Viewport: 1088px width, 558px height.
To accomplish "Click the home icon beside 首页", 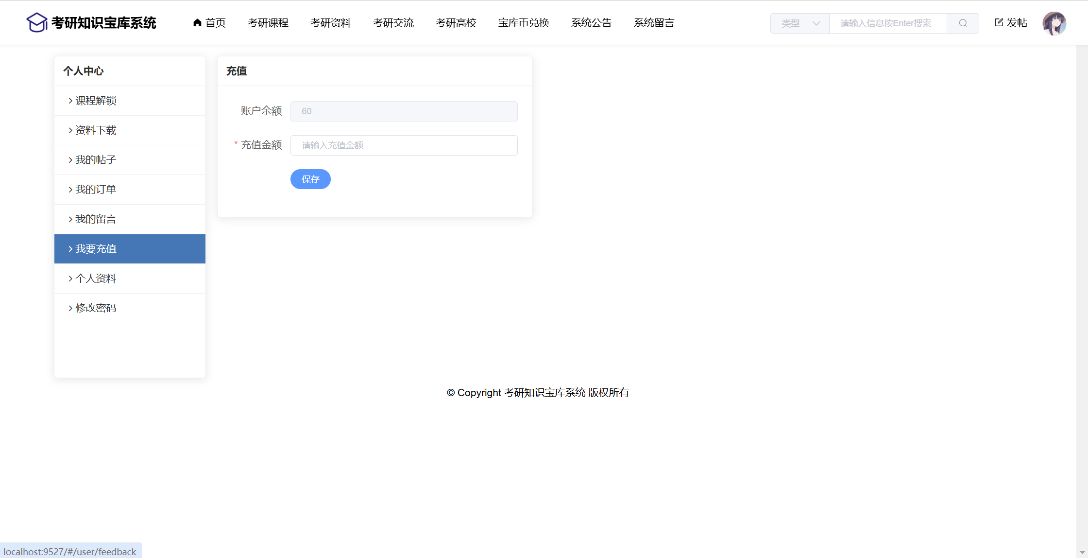I will [x=197, y=23].
